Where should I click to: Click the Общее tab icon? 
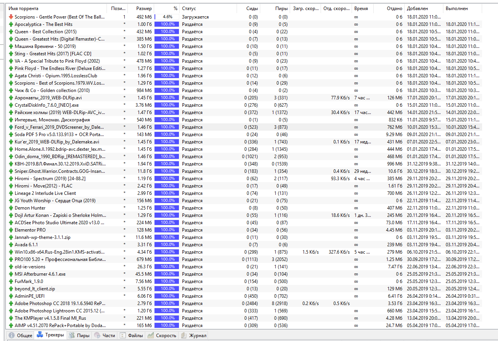[x=11, y=336]
